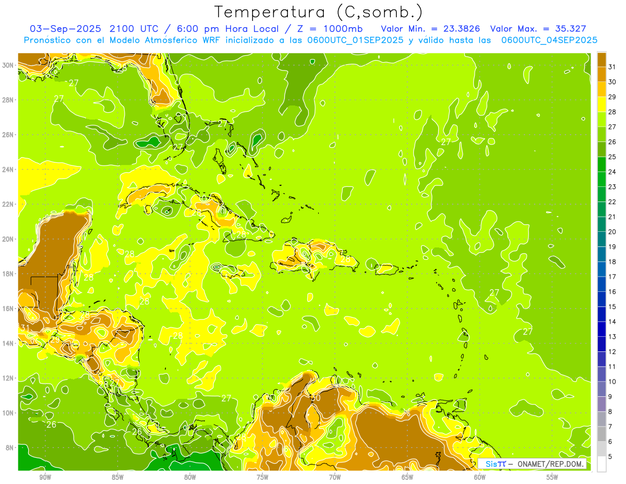Click the orange color bar segment between 30 and 31

602,74
